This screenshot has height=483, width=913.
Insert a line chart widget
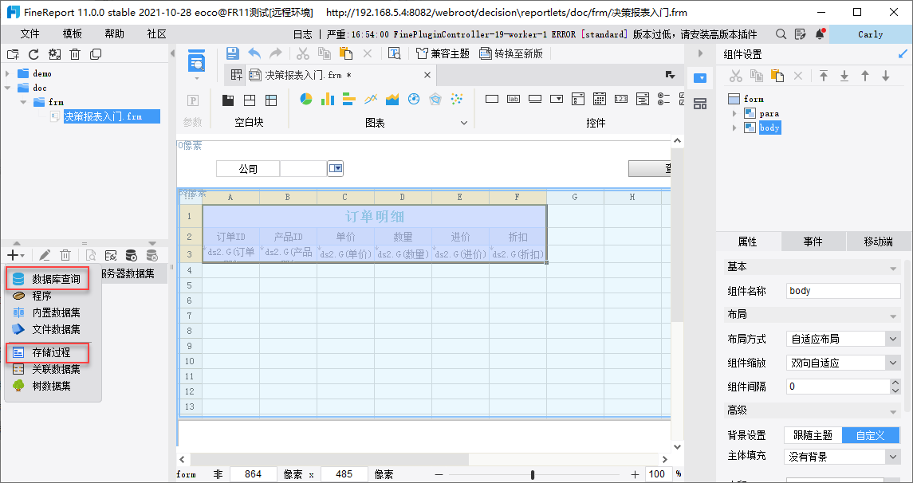[371, 100]
